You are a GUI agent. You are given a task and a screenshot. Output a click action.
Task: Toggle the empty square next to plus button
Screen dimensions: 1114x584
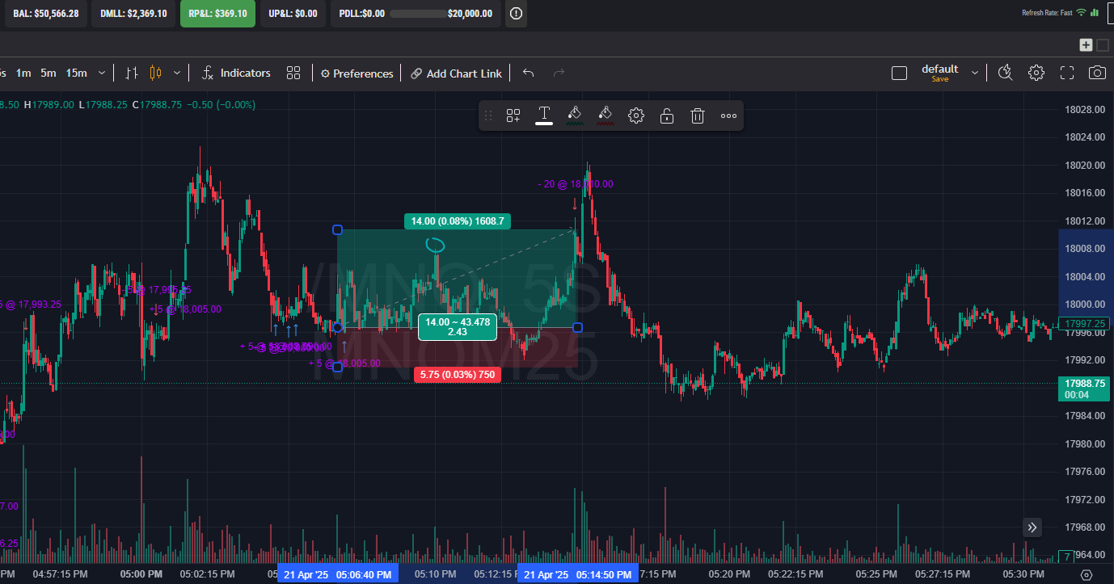click(x=1103, y=45)
